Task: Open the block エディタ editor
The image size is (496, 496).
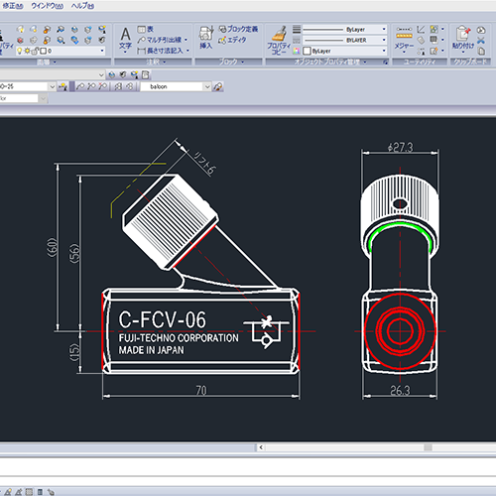Action: click(232, 40)
